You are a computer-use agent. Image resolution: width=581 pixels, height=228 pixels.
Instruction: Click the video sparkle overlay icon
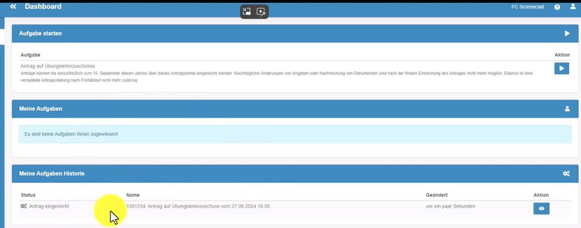(261, 12)
